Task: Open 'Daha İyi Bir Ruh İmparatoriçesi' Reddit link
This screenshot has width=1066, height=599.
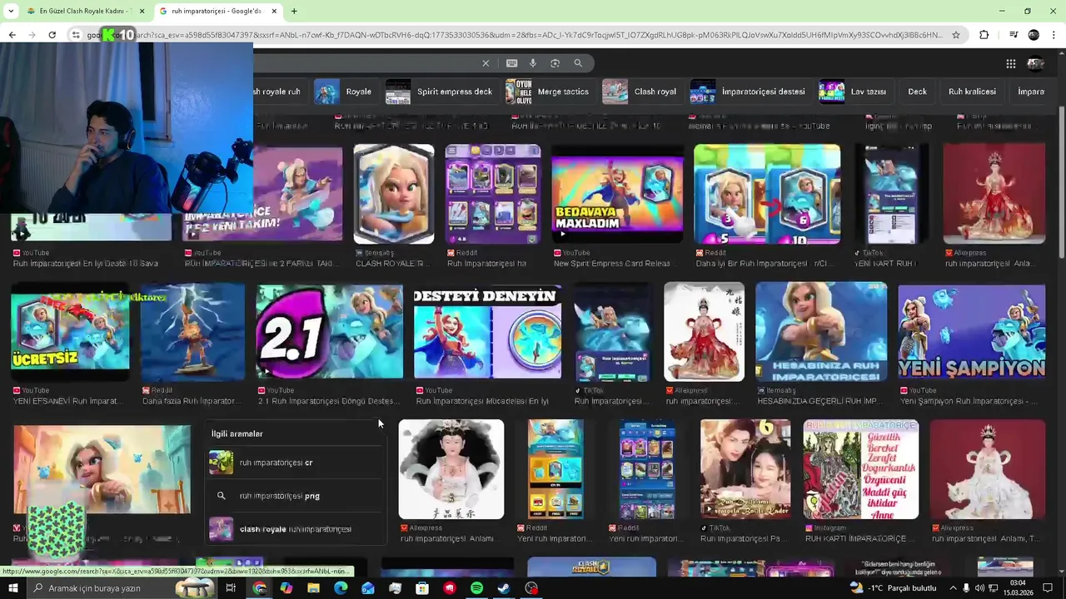Action: click(766, 264)
